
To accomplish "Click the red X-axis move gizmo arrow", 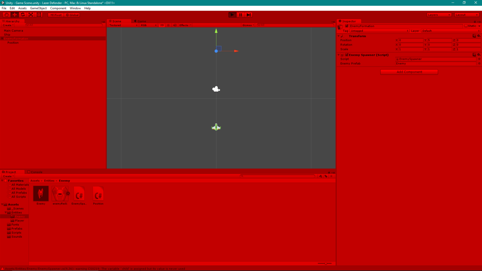I will (236, 51).
